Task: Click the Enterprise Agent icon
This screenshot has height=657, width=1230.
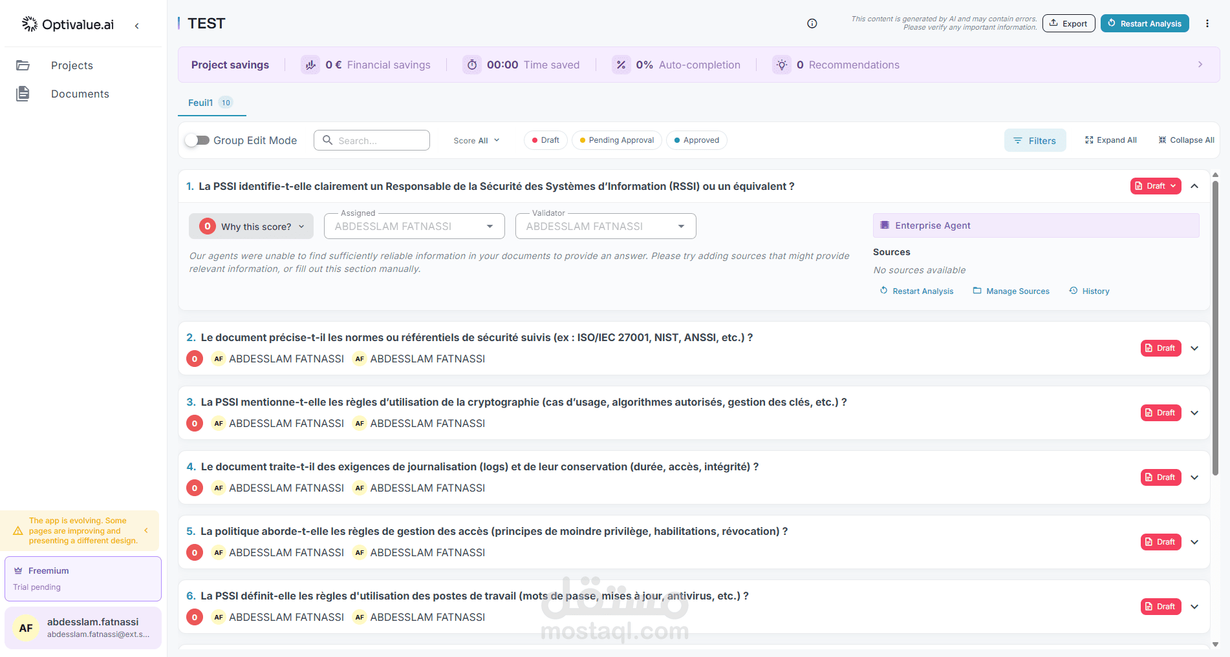Action: pyautogui.click(x=885, y=225)
